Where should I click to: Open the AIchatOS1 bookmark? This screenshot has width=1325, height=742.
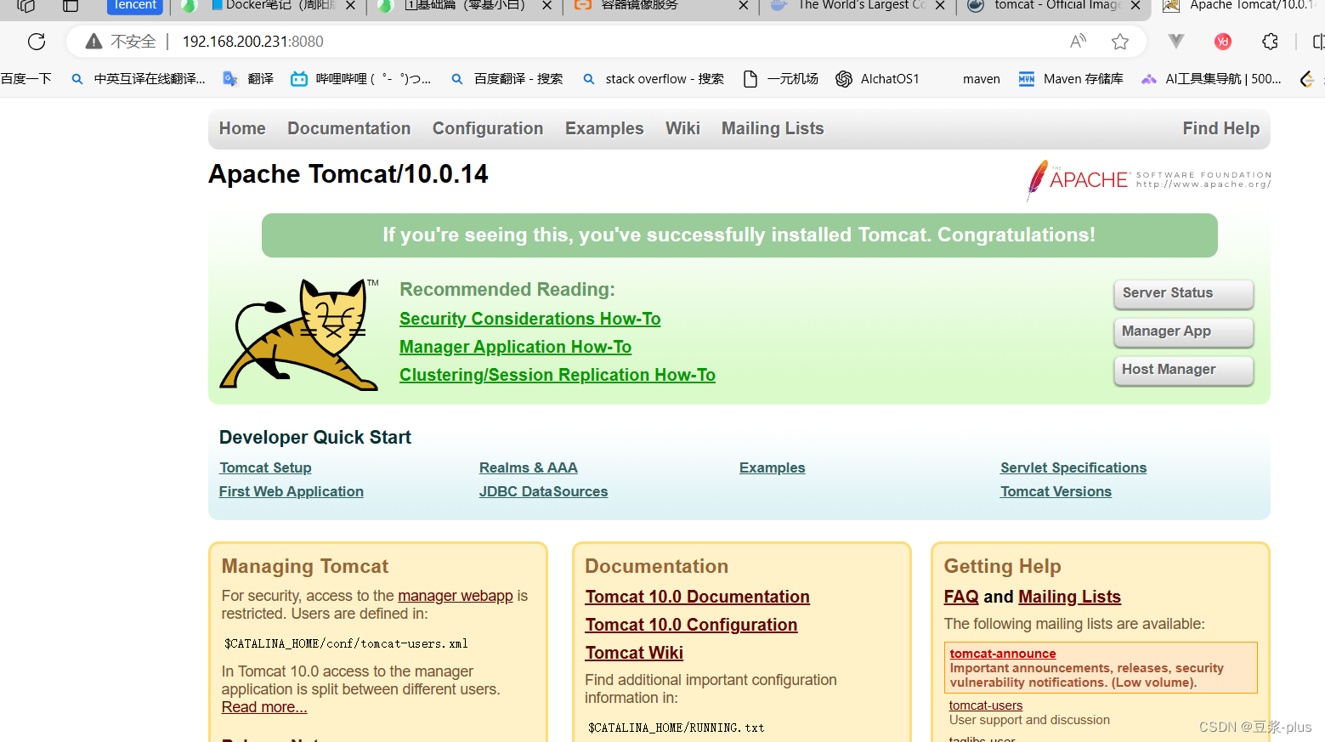[x=877, y=79]
